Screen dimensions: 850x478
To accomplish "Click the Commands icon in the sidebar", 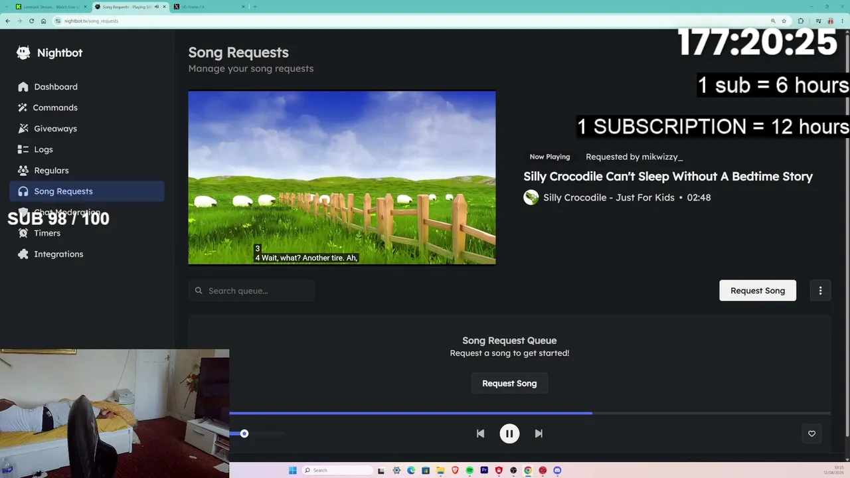I will [23, 108].
